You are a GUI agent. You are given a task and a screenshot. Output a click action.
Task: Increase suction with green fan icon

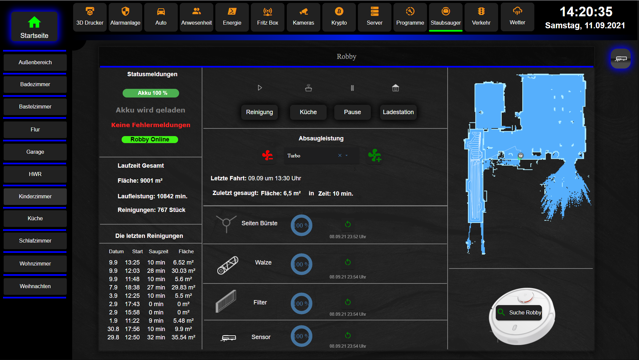(x=374, y=155)
